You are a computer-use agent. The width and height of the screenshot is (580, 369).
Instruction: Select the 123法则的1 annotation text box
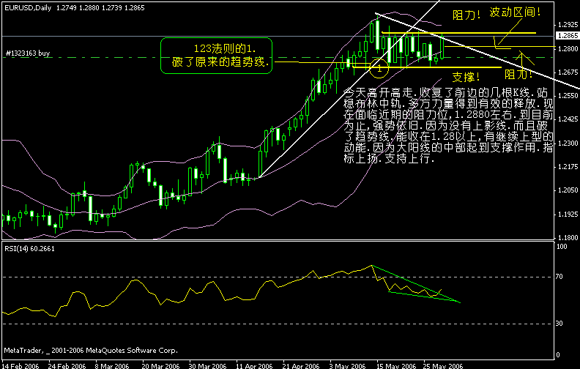pyautogui.click(x=216, y=56)
